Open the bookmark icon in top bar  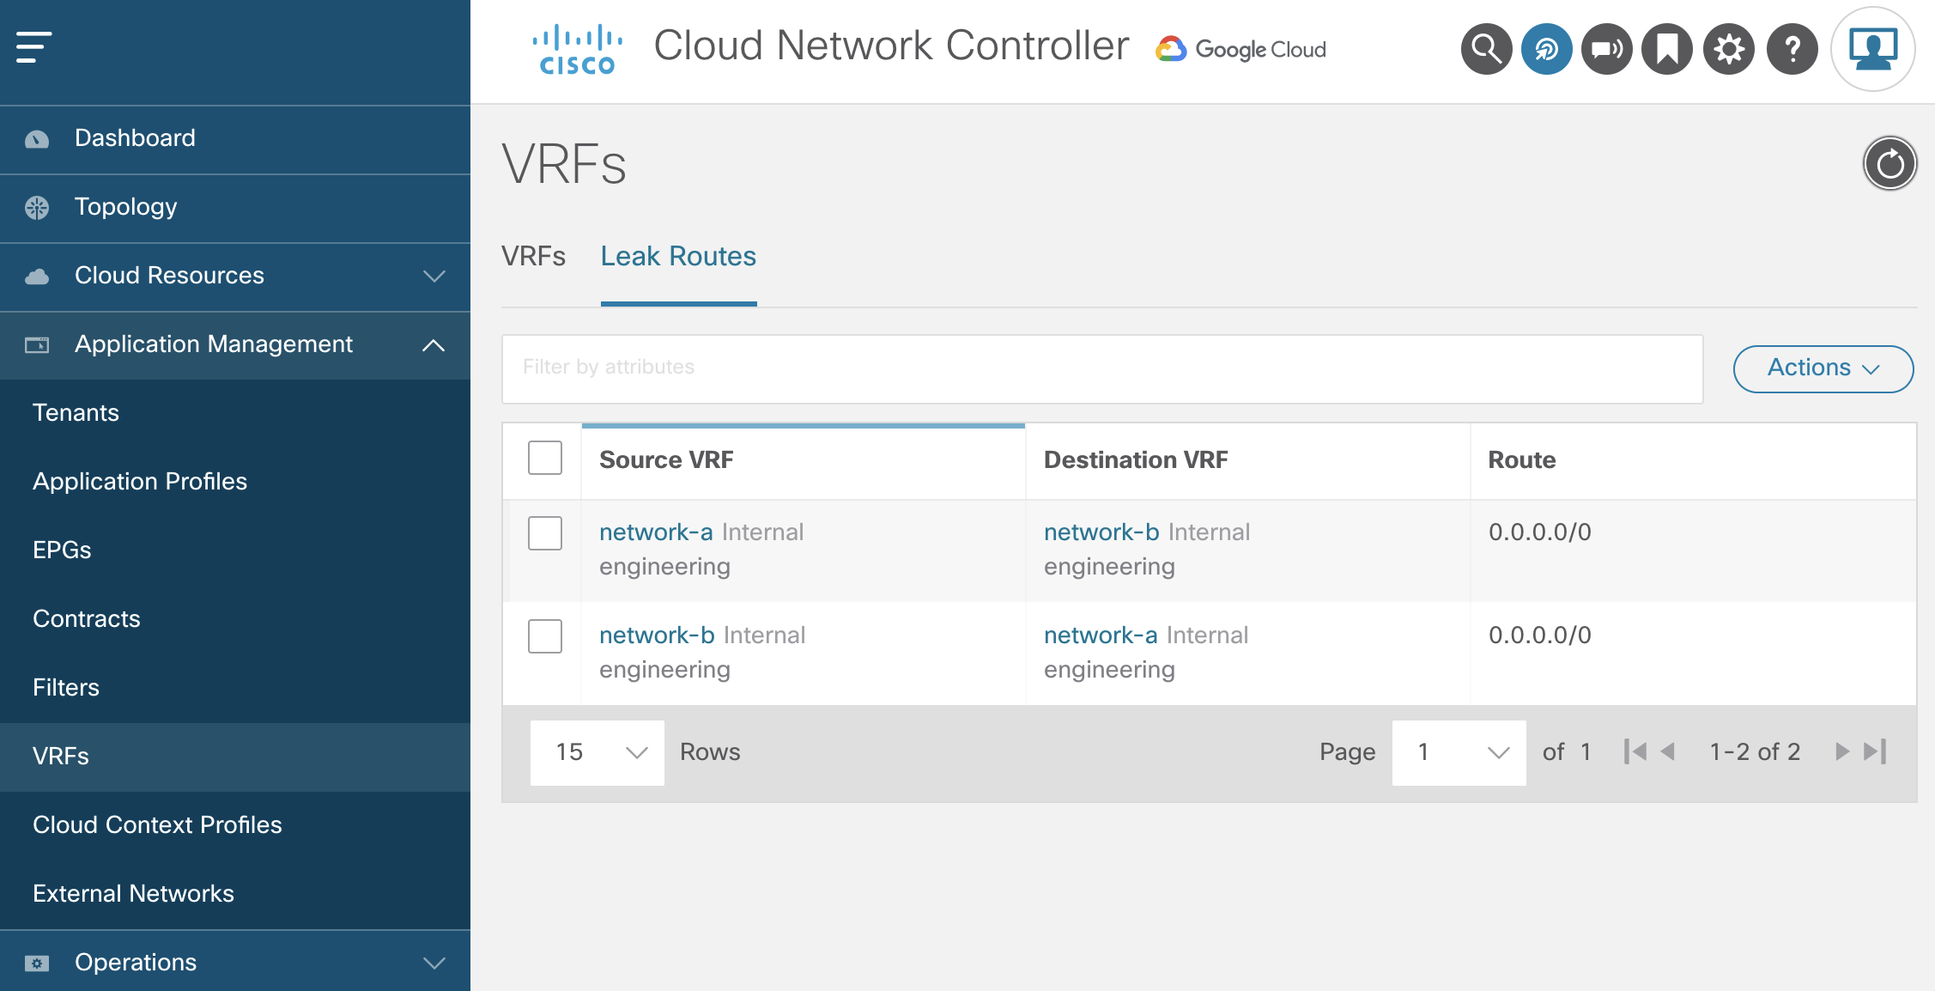click(x=1666, y=50)
